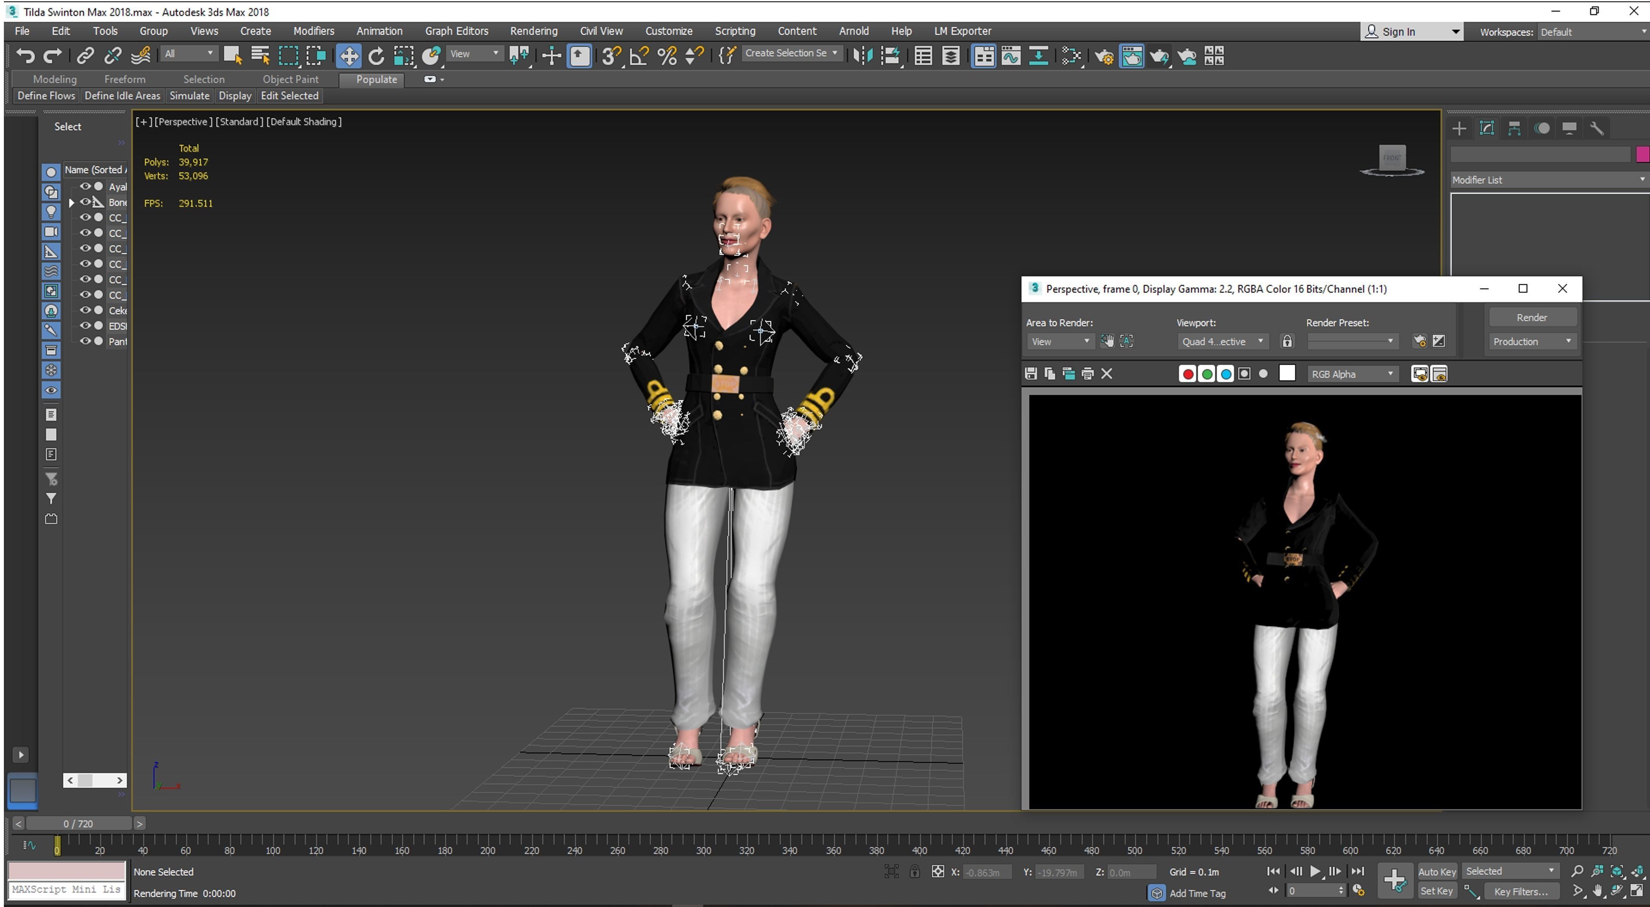Open Production render mode dropdown

1531,341
